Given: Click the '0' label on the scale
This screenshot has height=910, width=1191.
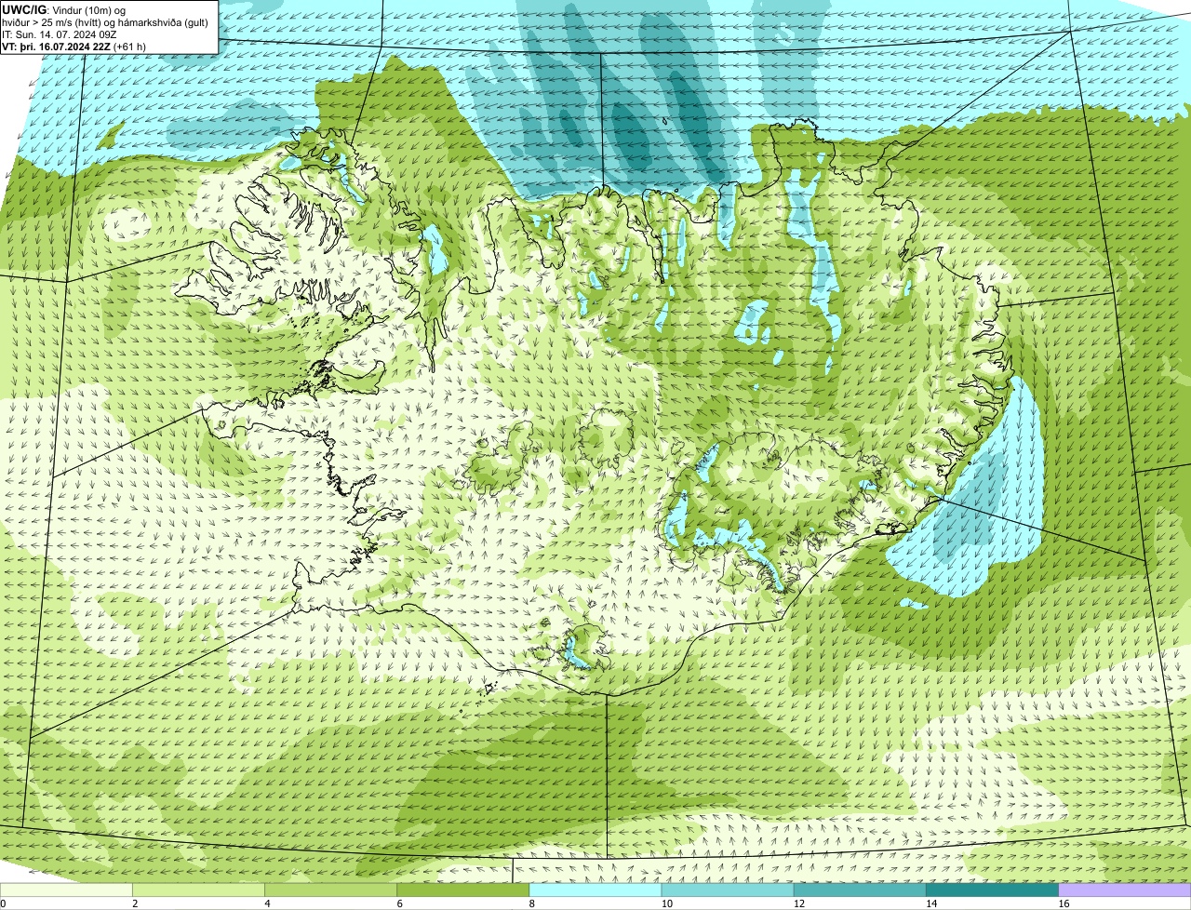Looking at the screenshot, I should [3, 903].
